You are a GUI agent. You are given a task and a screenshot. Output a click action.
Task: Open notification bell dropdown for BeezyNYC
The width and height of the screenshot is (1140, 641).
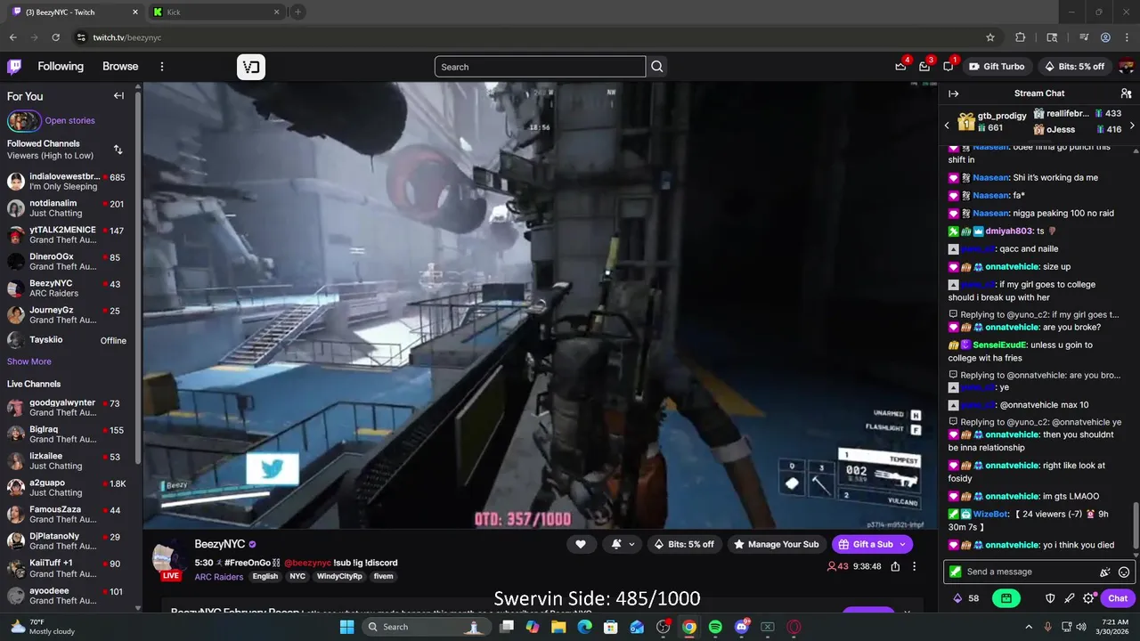(623, 544)
